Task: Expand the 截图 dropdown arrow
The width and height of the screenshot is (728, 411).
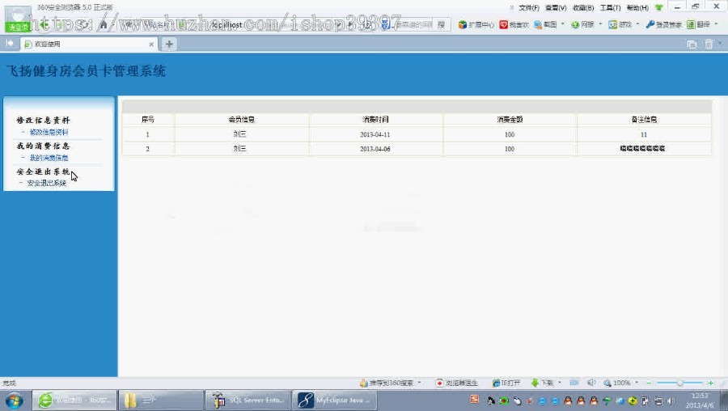Action: tap(563, 24)
